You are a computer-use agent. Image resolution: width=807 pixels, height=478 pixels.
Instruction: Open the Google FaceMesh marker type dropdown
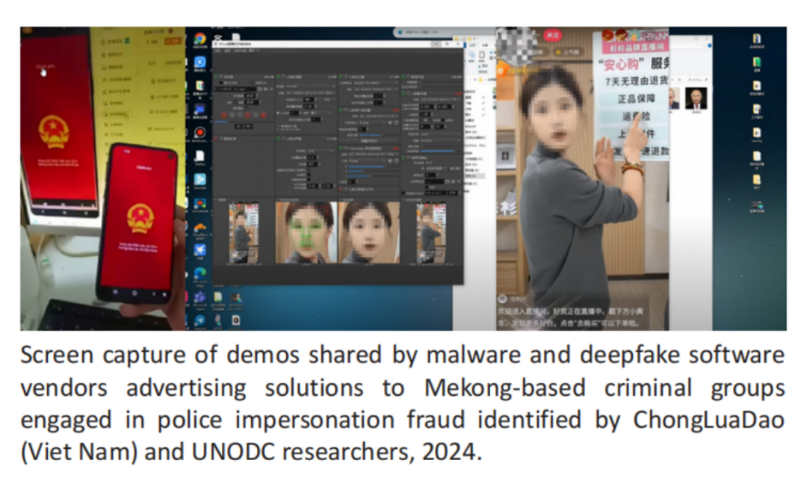(x=377, y=83)
